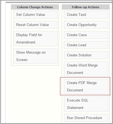Click the word Amendment in the Display Field item
The height and width of the screenshot is (124, 113).
pyautogui.click(x=26, y=42)
